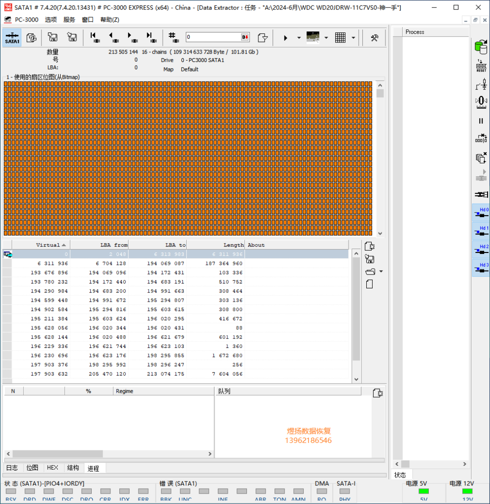The image size is (490, 504).
Task: Click the first floppy-disk save toolbar icon
Action: click(52, 37)
